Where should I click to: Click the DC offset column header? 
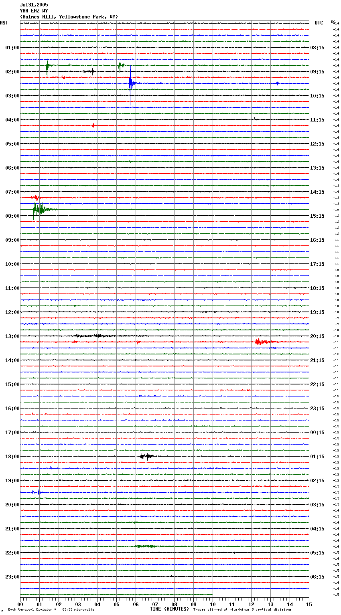pos(333,22)
